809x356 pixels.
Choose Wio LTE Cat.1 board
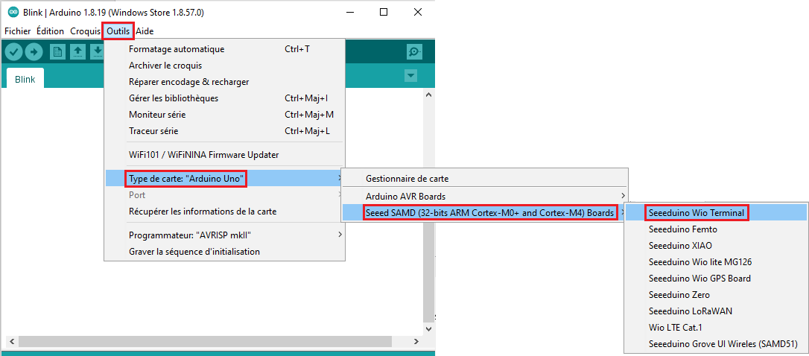(x=716, y=327)
